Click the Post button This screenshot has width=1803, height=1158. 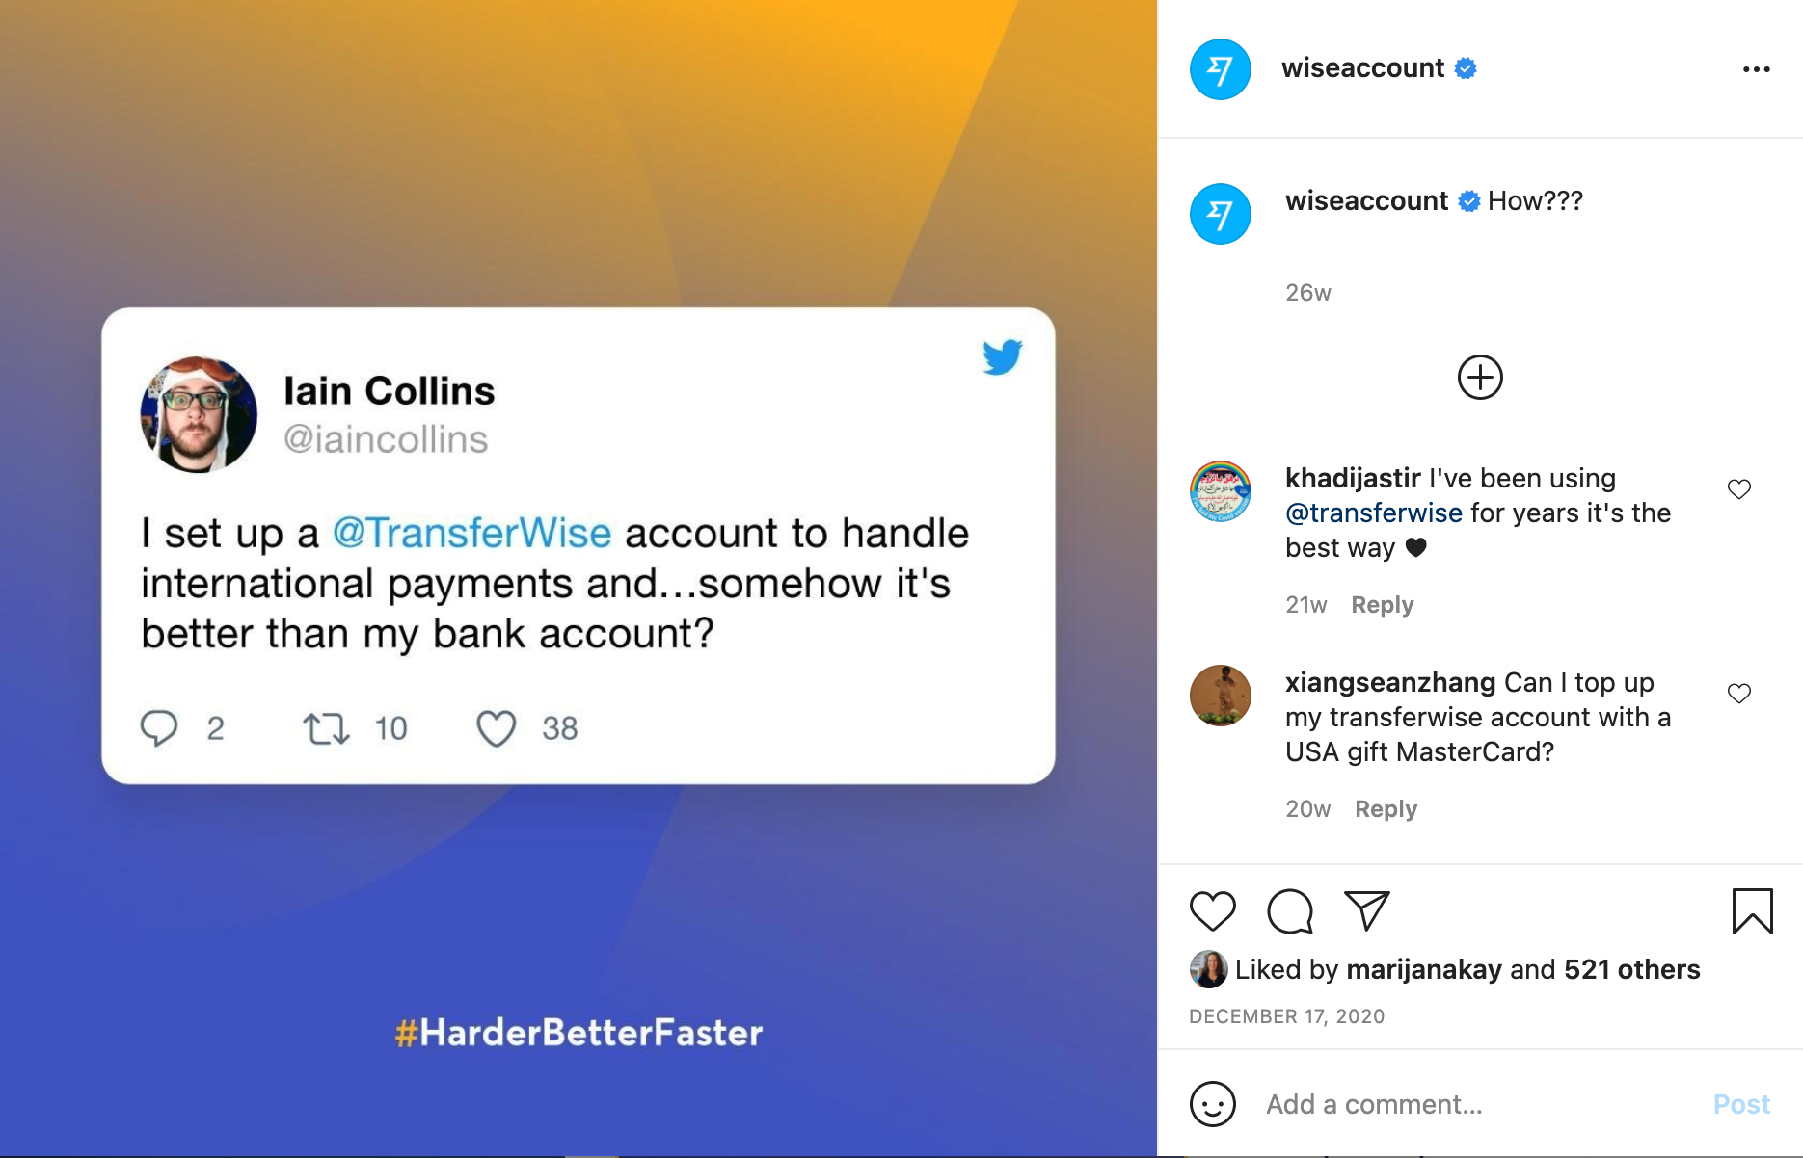[1741, 1104]
